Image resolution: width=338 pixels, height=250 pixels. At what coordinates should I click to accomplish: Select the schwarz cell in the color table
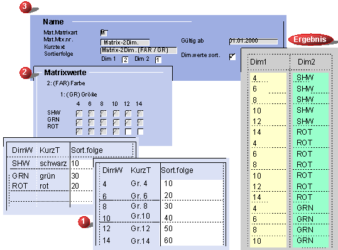[x=53, y=164]
